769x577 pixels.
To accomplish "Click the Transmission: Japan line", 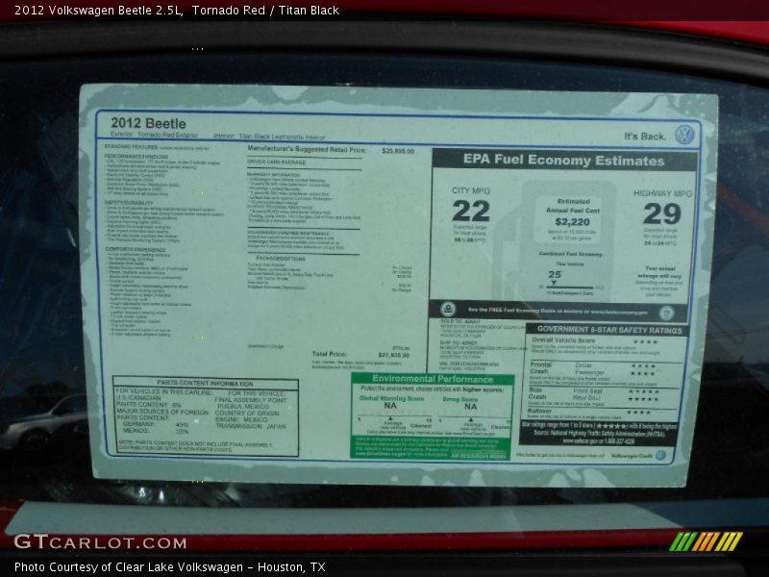I will tap(250, 426).
